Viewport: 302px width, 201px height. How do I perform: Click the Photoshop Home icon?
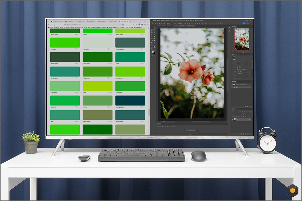[152, 23]
